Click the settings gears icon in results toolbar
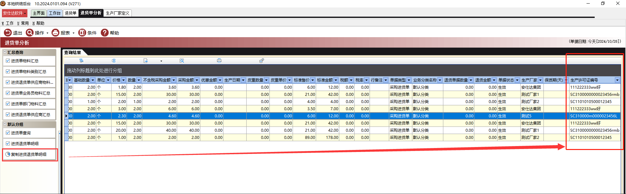 262,61
